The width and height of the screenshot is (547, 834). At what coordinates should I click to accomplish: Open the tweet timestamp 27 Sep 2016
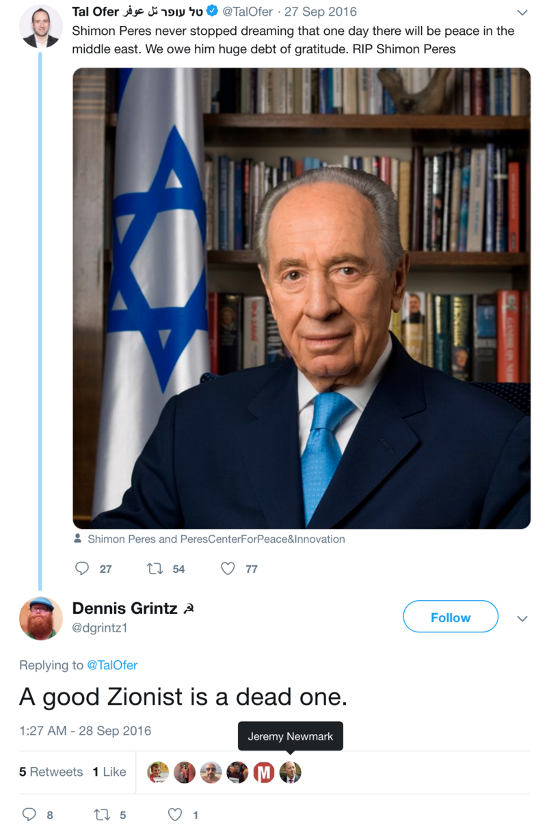[x=321, y=12]
